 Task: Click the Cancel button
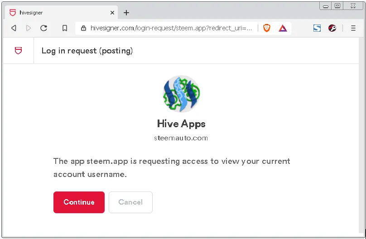130,202
